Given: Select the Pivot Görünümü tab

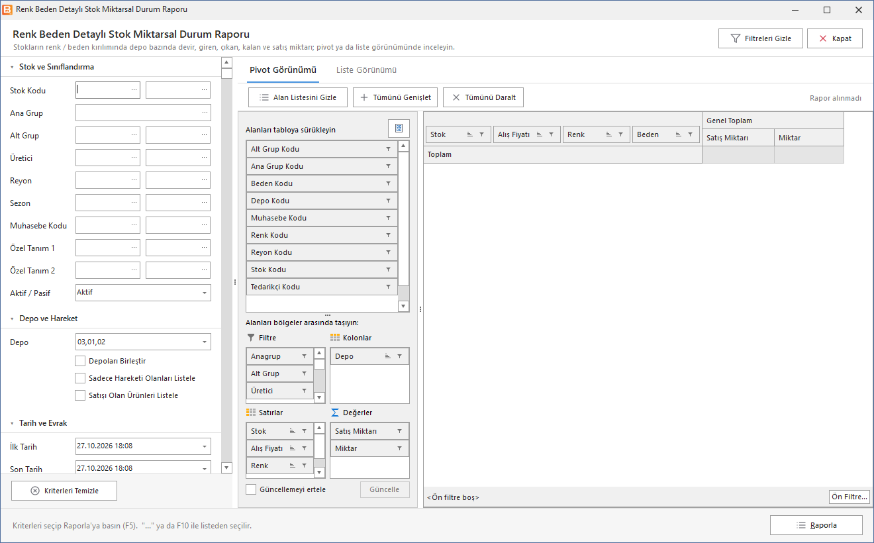Looking at the screenshot, I should click(x=283, y=70).
